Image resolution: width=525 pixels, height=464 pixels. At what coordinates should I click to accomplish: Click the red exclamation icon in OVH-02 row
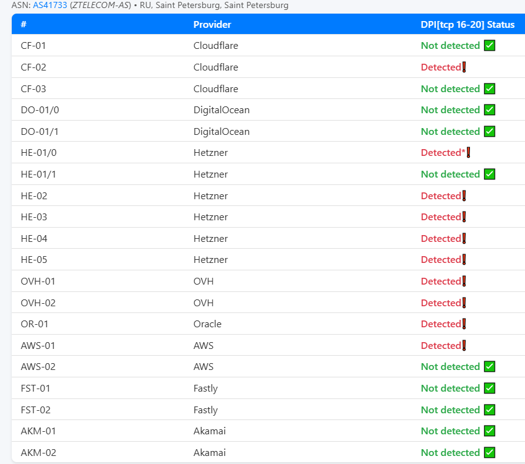464,303
